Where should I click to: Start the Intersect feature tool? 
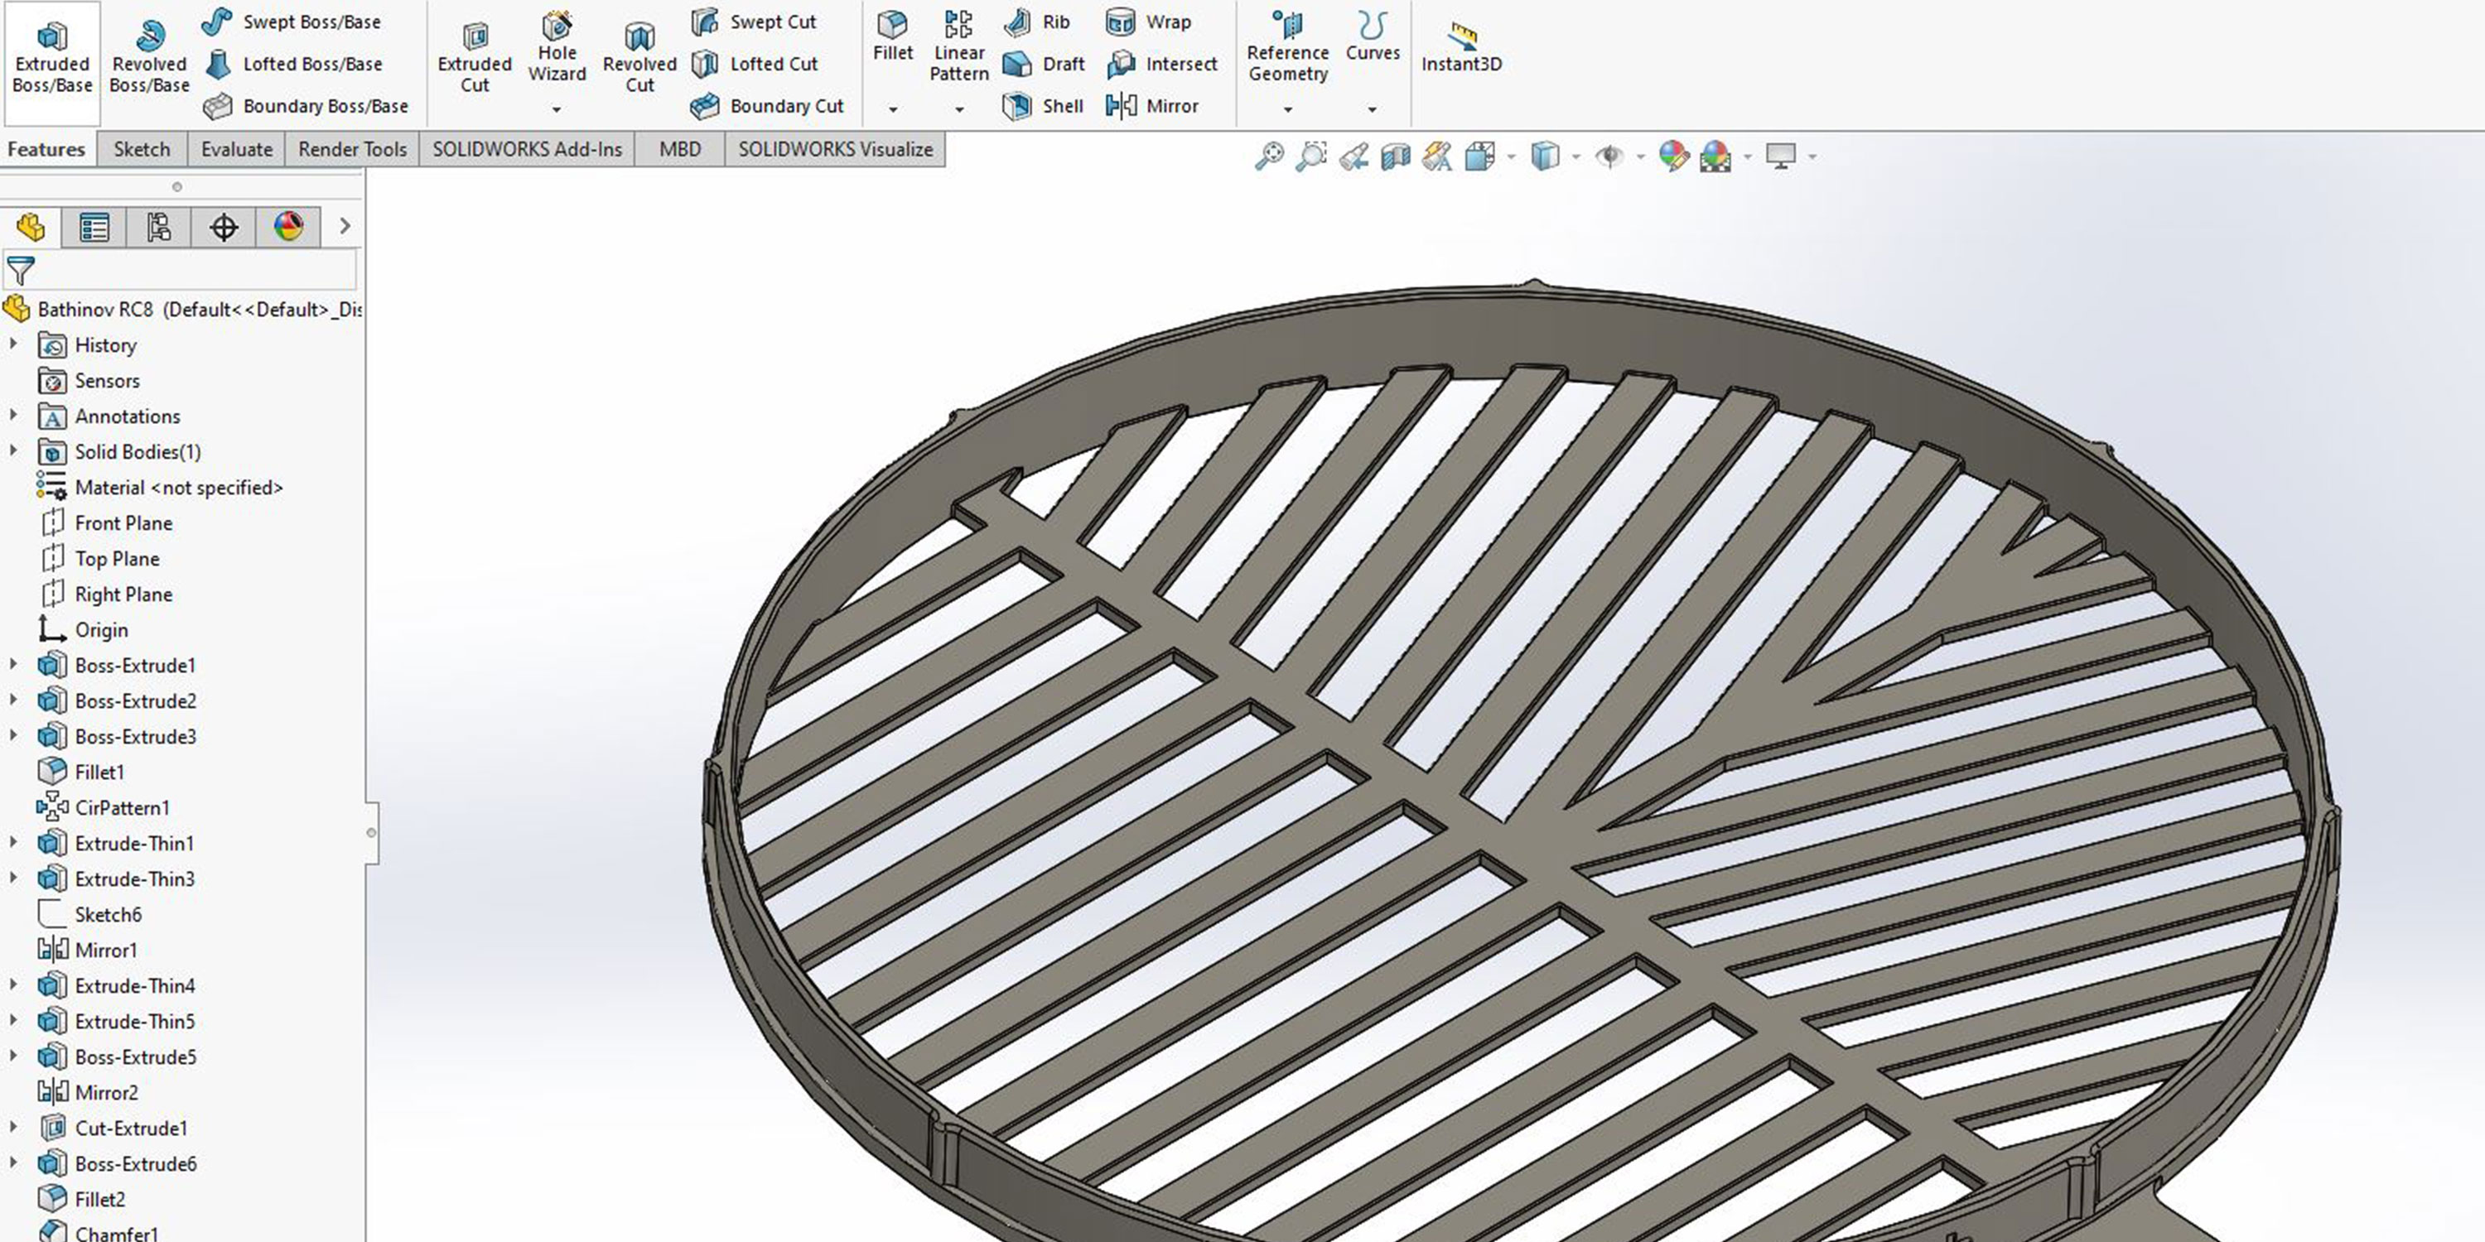click(1161, 64)
